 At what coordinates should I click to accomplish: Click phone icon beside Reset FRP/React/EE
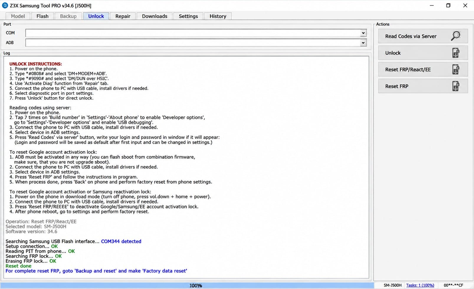(x=456, y=69)
